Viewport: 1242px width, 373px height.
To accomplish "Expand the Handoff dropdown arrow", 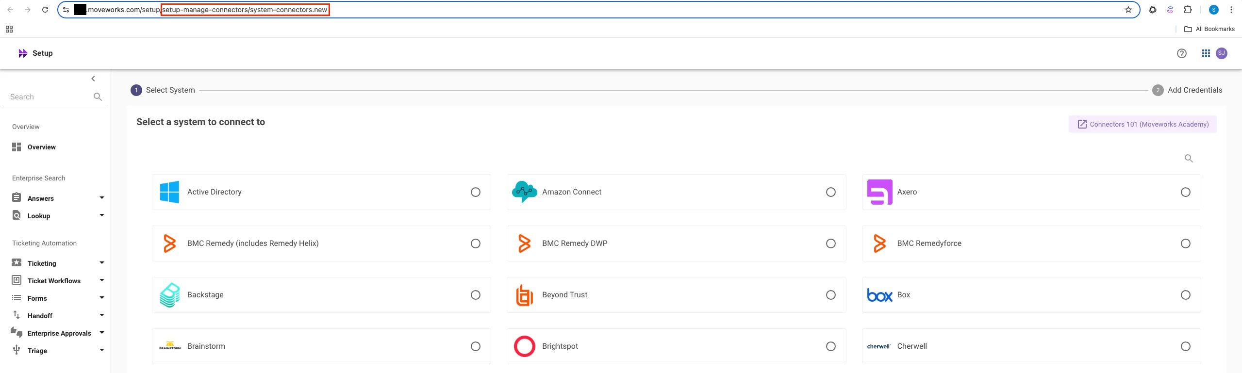I will 102,315.
